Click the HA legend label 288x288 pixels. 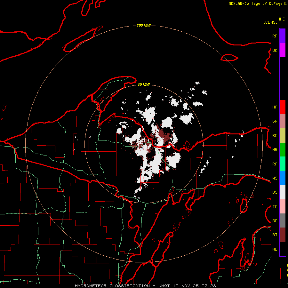[x=275, y=107]
